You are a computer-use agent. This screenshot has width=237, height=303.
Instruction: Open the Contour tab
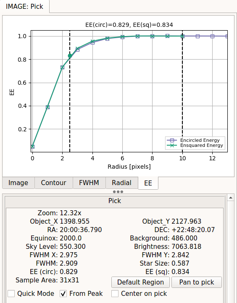point(54,183)
